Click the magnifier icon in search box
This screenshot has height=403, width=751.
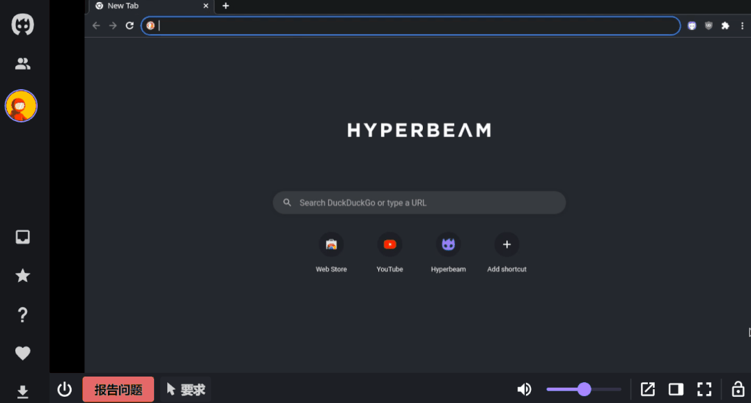click(287, 203)
